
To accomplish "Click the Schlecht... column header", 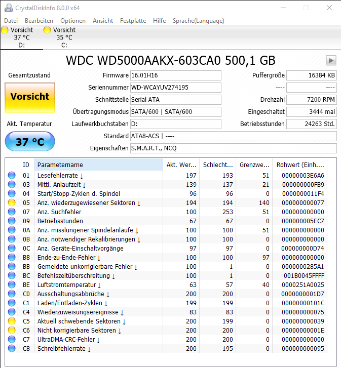I will [x=218, y=165].
